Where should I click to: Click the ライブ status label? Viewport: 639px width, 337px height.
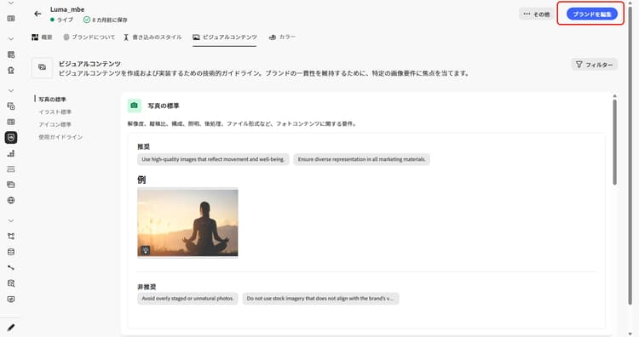pyautogui.click(x=65, y=20)
